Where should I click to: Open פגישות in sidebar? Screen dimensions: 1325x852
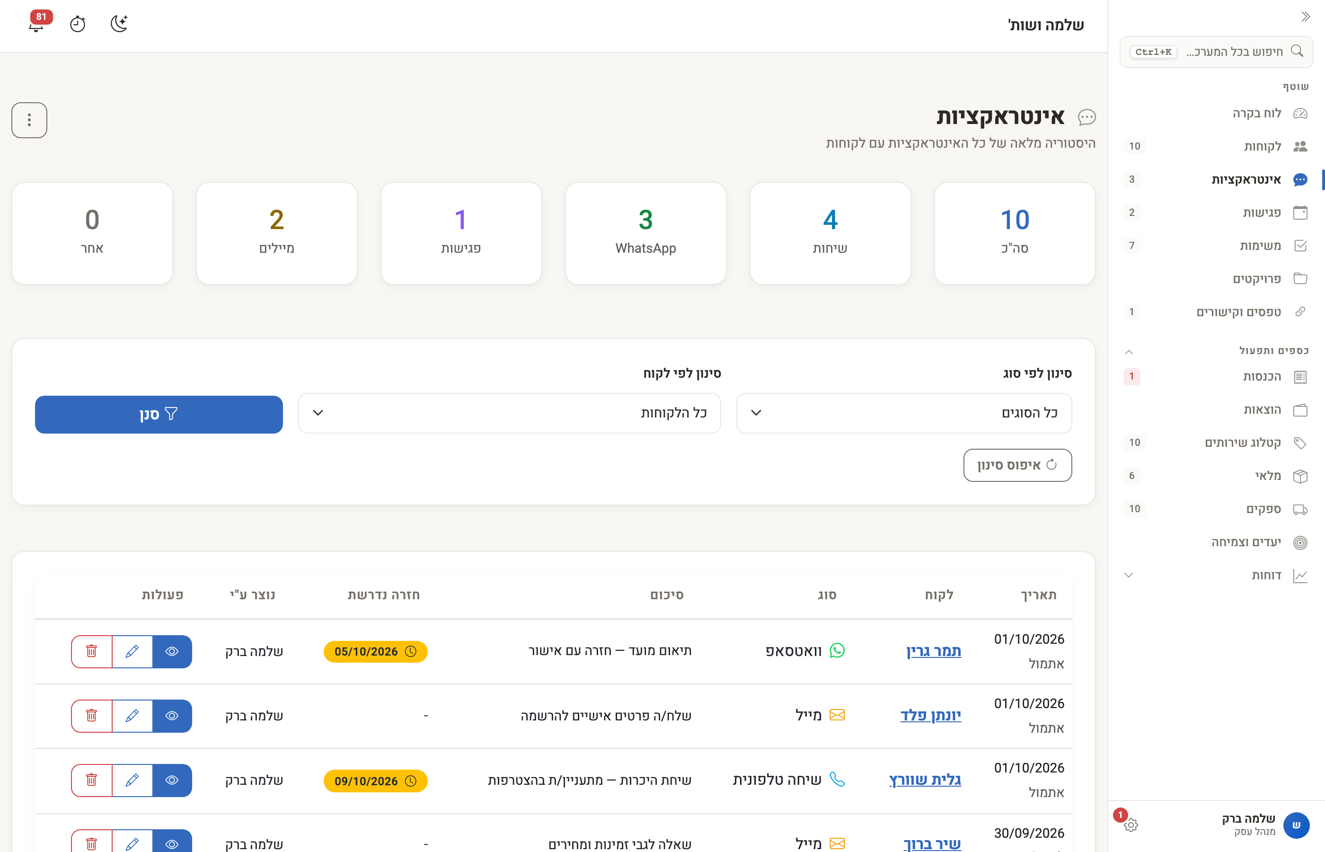pos(1216,213)
